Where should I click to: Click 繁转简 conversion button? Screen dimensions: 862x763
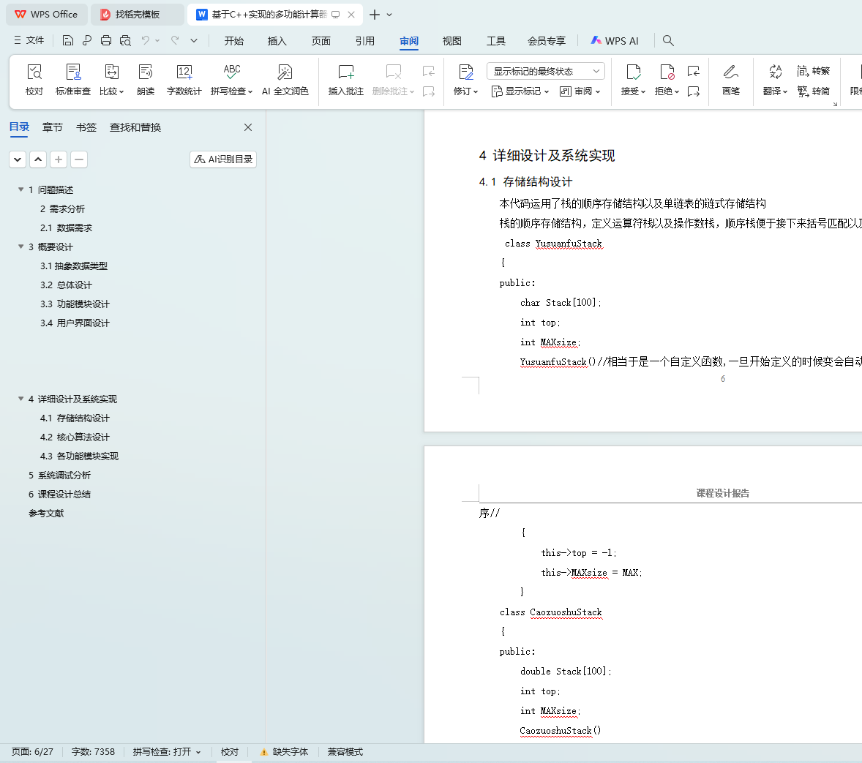coord(813,91)
